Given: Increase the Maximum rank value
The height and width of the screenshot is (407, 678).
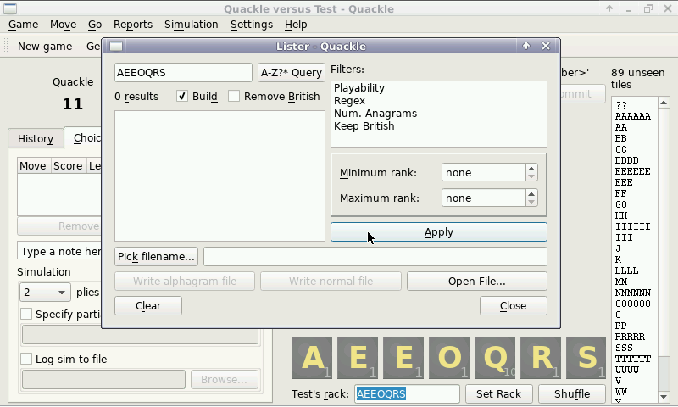Looking at the screenshot, I should point(531,194).
